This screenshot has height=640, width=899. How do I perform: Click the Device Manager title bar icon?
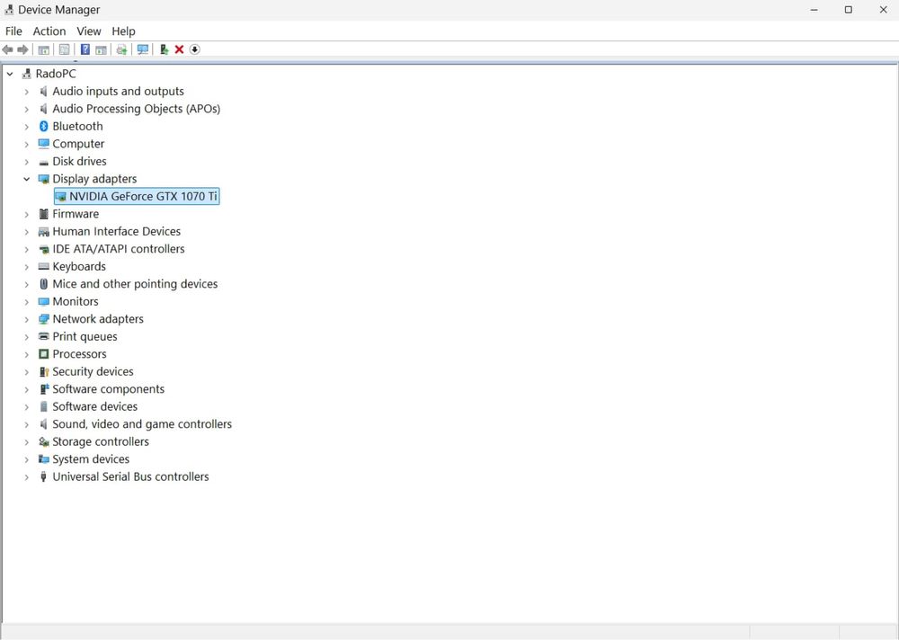9,10
